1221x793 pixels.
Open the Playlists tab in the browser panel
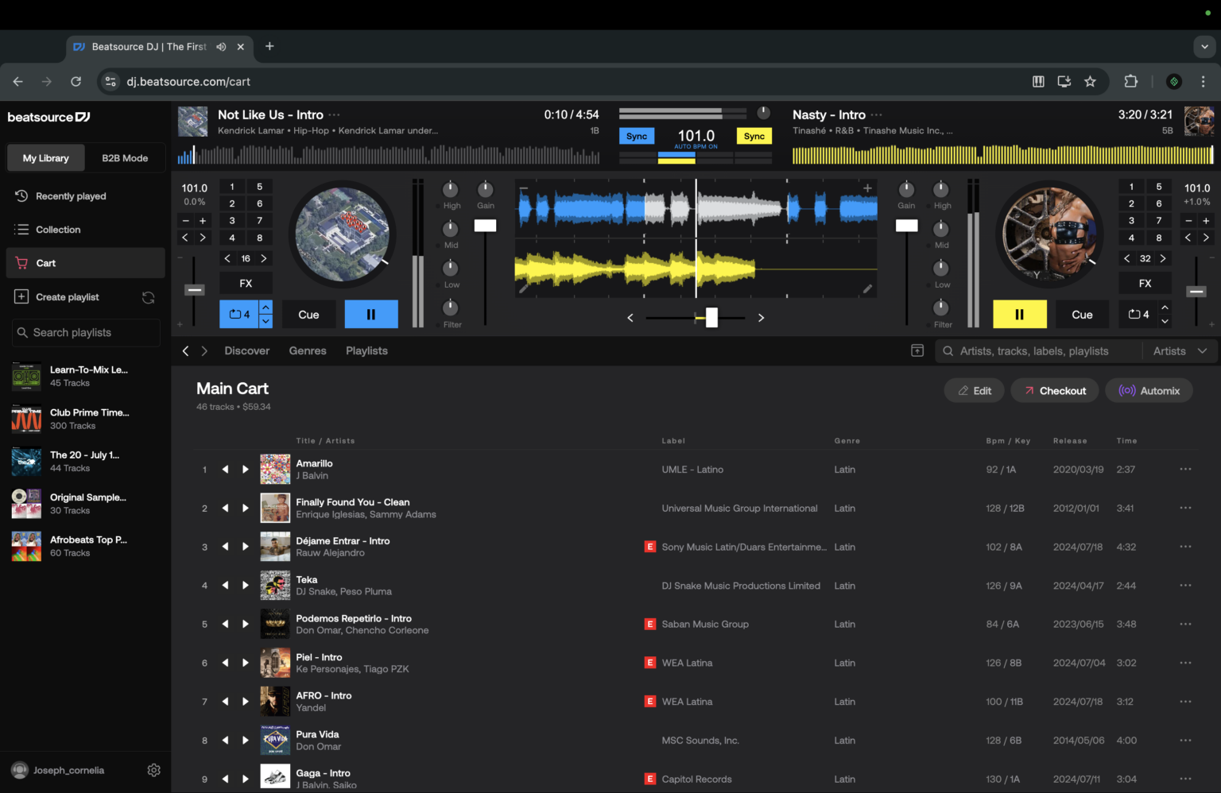366,350
